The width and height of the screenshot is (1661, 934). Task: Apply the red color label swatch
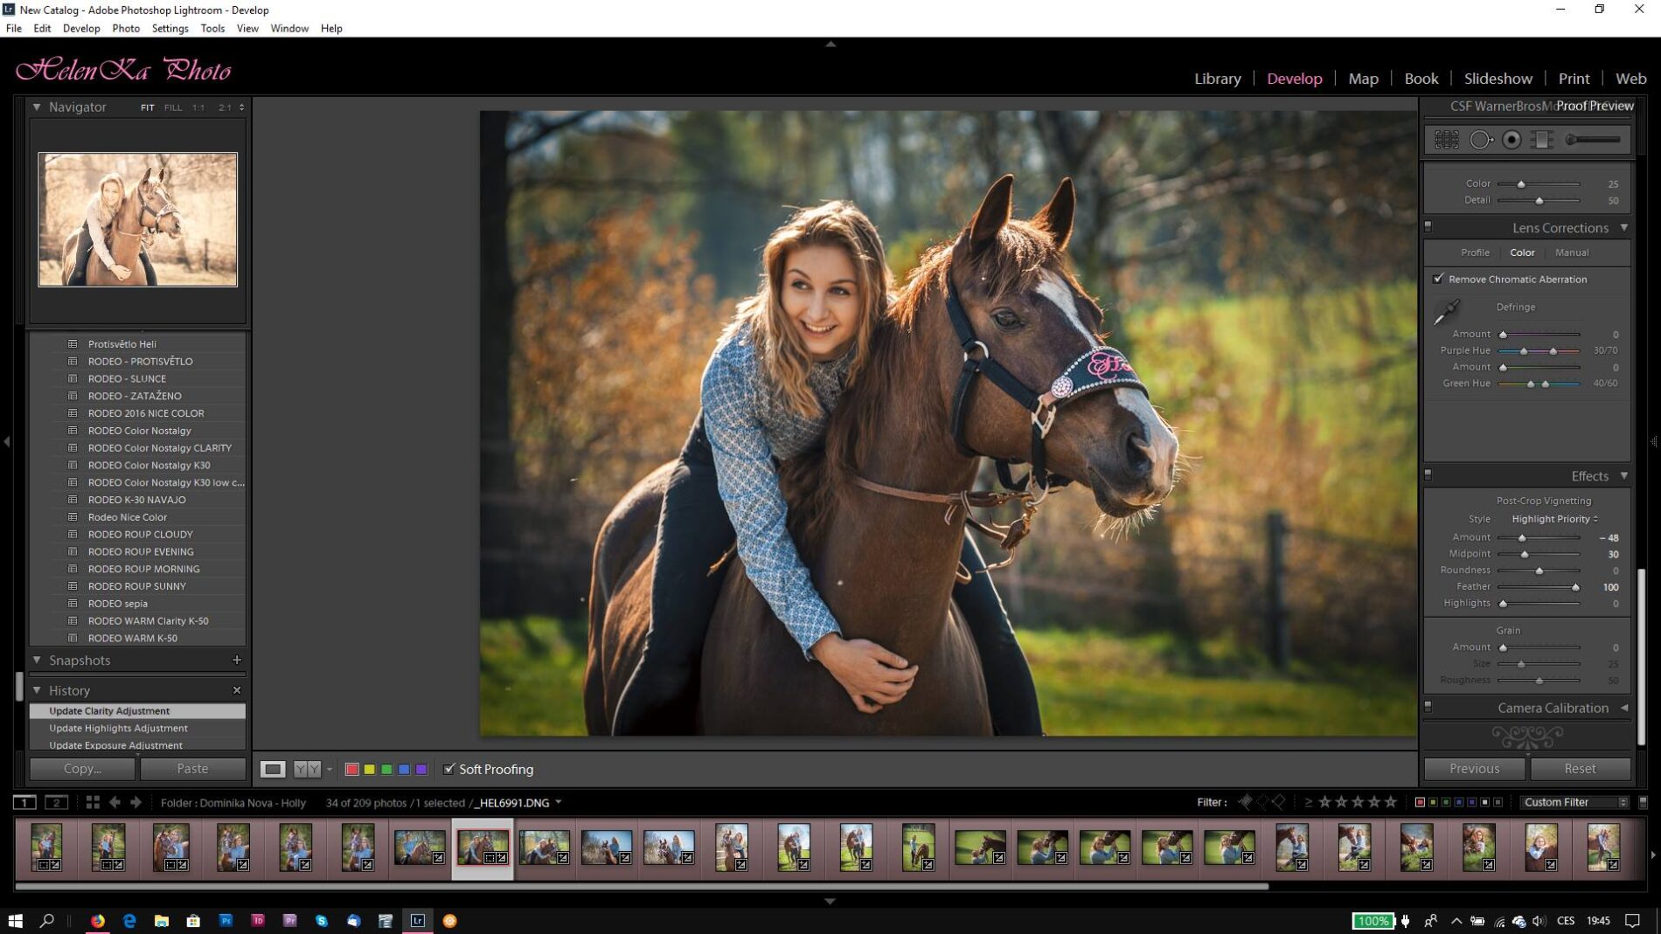pyautogui.click(x=352, y=769)
